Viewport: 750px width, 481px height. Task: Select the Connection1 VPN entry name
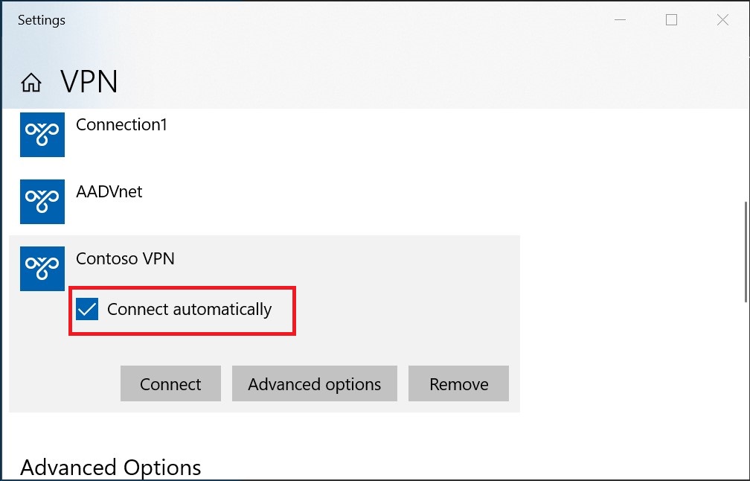pos(121,125)
